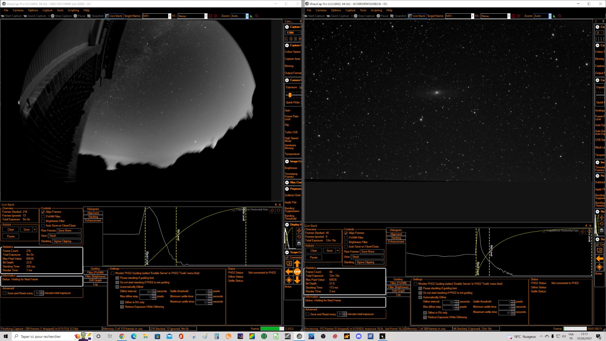The height and width of the screenshot is (341, 606).
Task: Click crosshair target icon in left Scope Controls
Action: point(289,280)
